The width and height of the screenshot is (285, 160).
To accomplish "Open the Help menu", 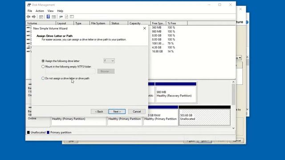I will tap(60, 11).
